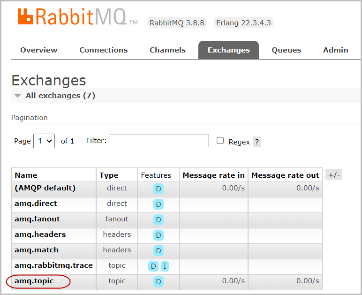Enable the Regex checkbox

pyautogui.click(x=220, y=141)
